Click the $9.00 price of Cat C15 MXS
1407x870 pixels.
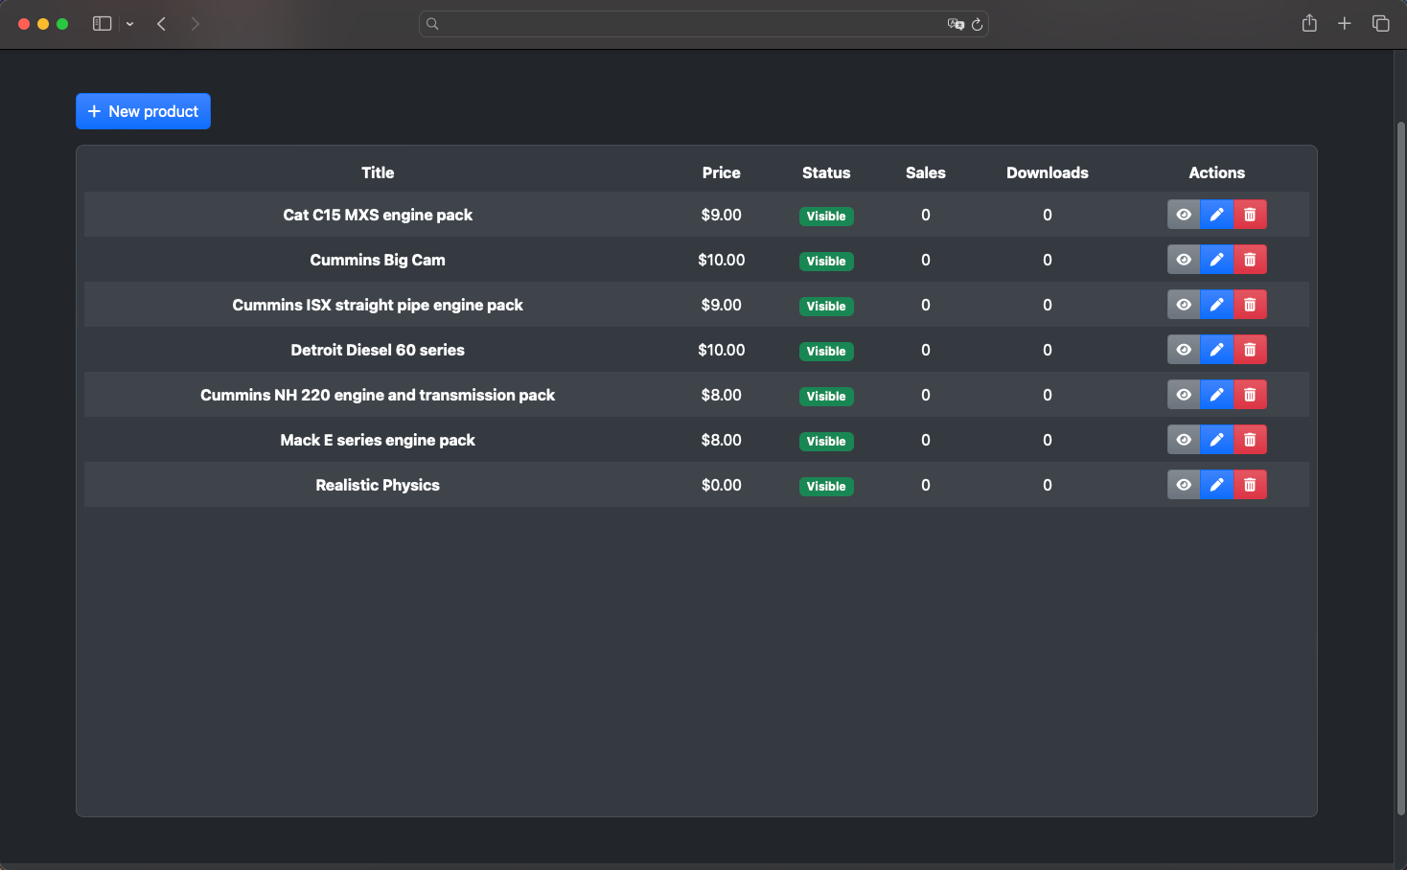[721, 215]
